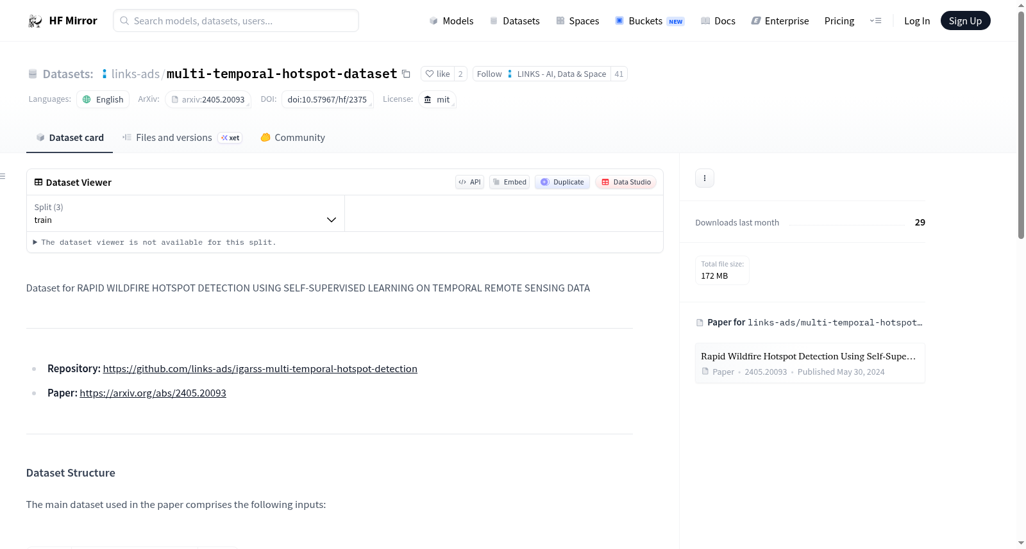Click the multi-temporal-hotspot-dataset title
The width and height of the screenshot is (1026, 549).
(x=282, y=74)
